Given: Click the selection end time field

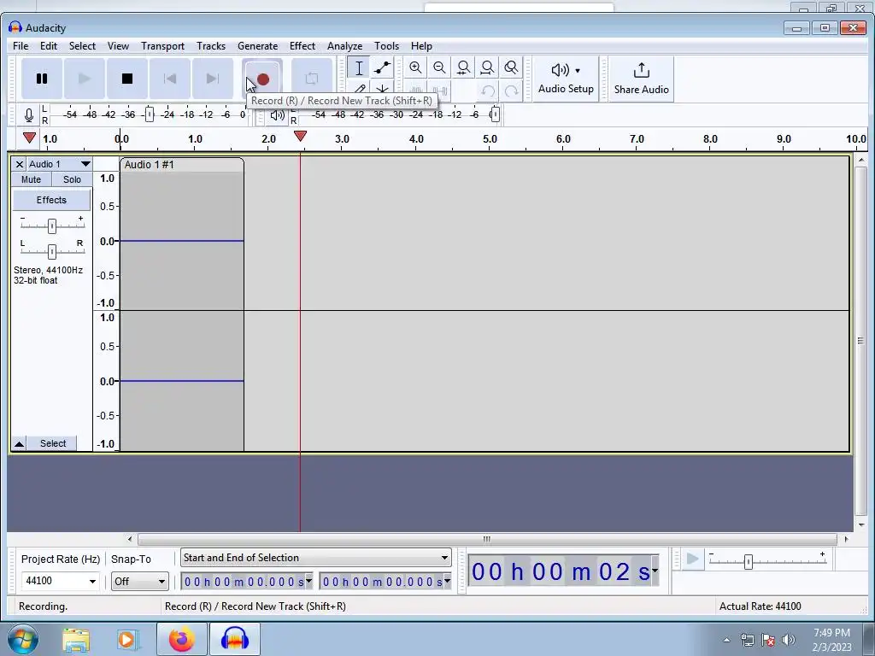Looking at the screenshot, I should [382, 582].
